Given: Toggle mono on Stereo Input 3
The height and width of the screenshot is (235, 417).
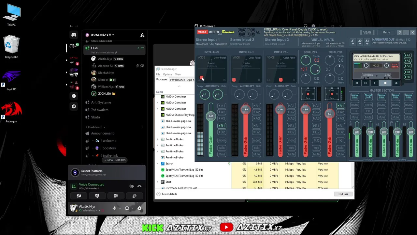Looking at the screenshot, I should click(291, 140).
